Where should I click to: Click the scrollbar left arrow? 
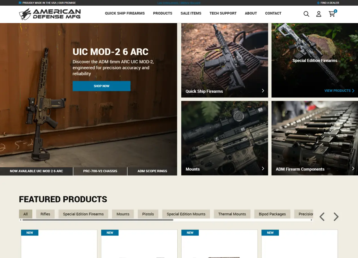[x=20, y=220]
